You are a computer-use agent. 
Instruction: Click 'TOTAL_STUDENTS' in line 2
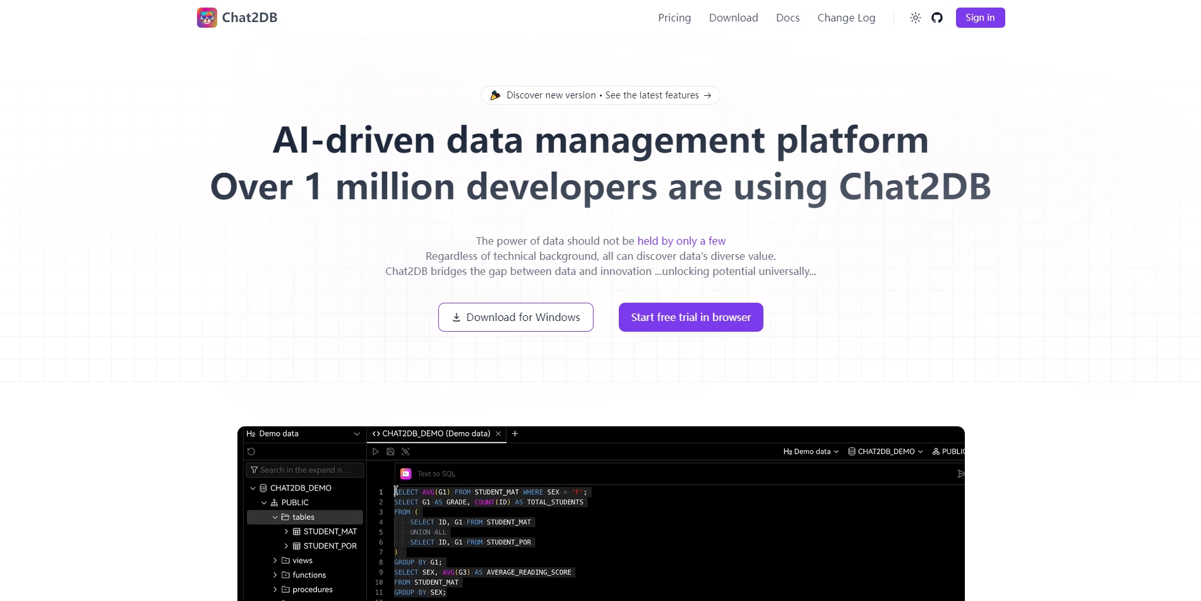coord(555,502)
